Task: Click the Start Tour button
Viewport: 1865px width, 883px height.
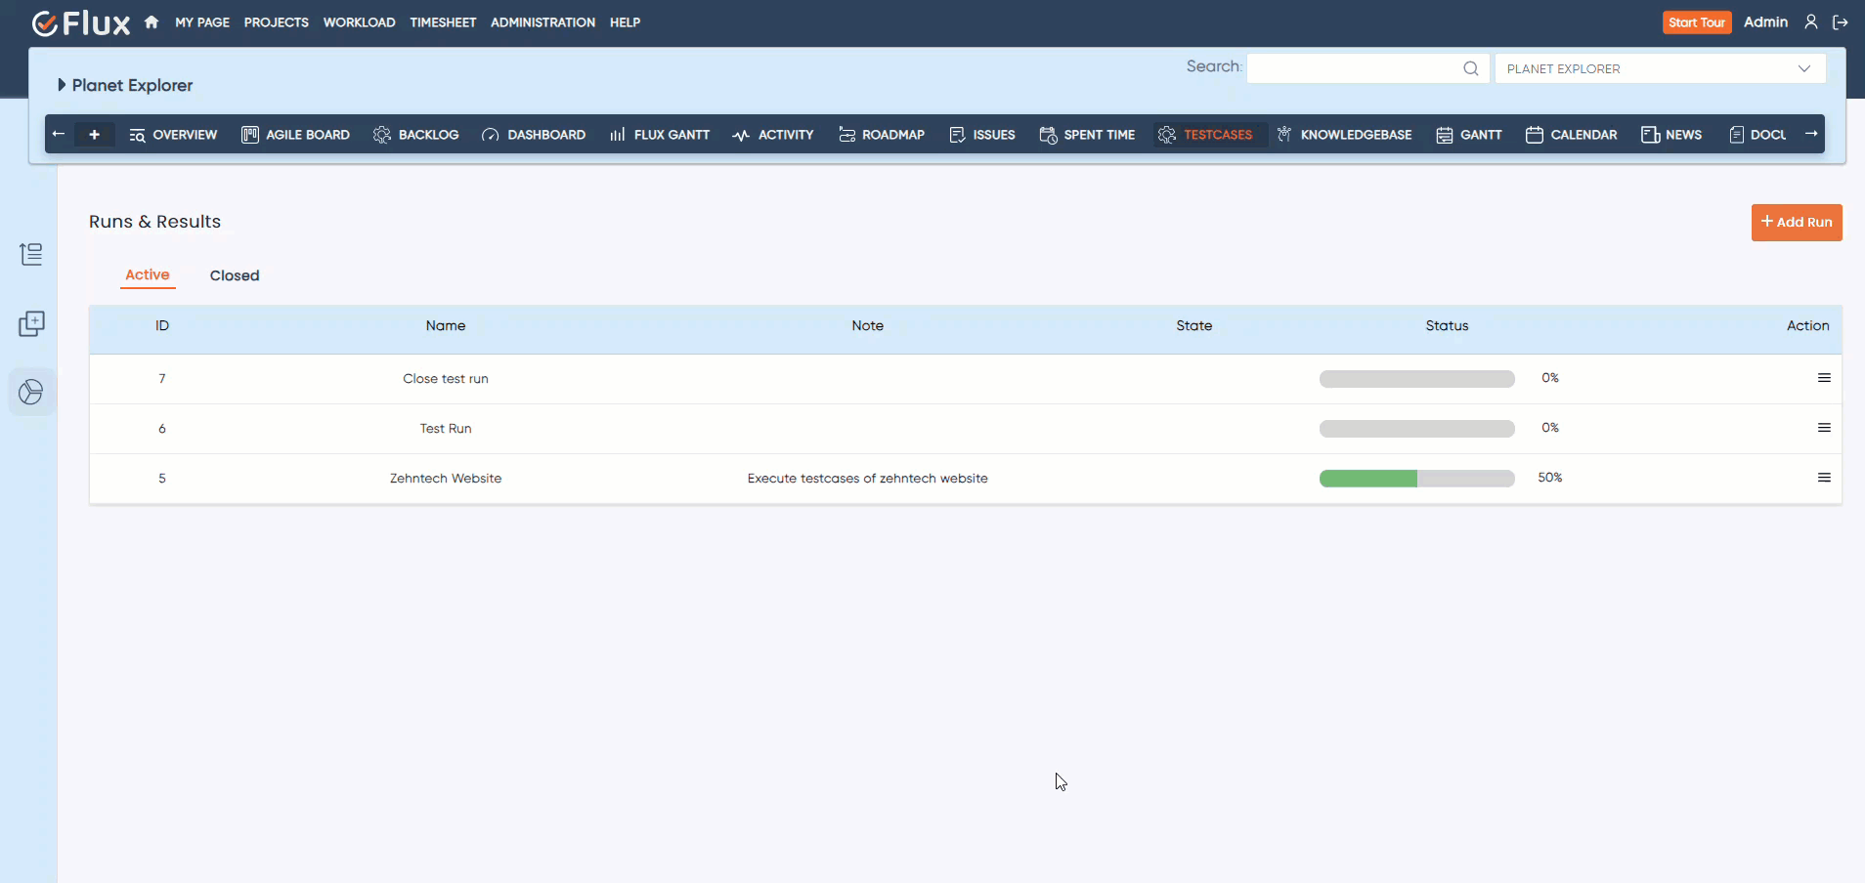Action: pyautogui.click(x=1696, y=22)
